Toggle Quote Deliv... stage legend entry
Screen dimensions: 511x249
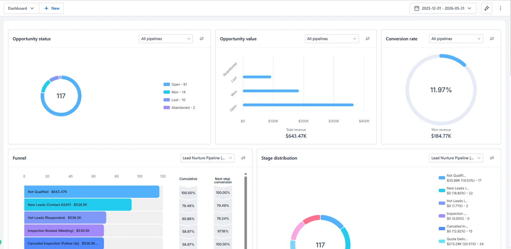(x=461, y=241)
